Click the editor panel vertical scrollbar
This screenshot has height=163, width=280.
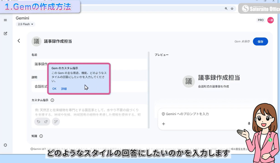tap(149, 90)
